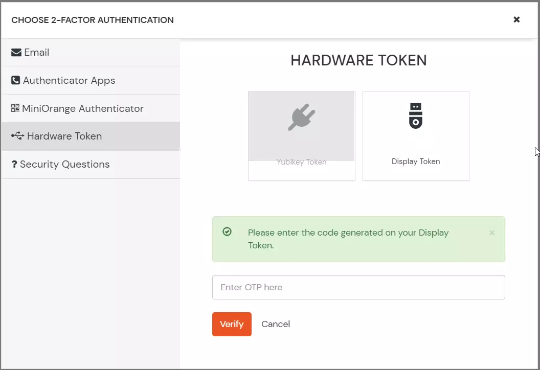Image resolution: width=540 pixels, height=370 pixels.
Task: Click the Cancel link
Action: pyautogui.click(x=276, y=324)
